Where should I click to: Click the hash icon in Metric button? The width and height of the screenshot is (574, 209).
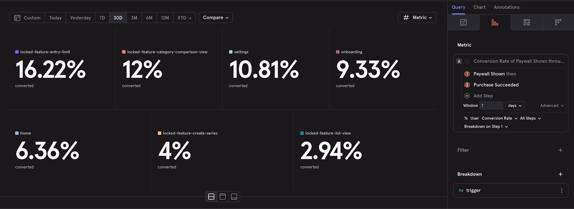406,18
